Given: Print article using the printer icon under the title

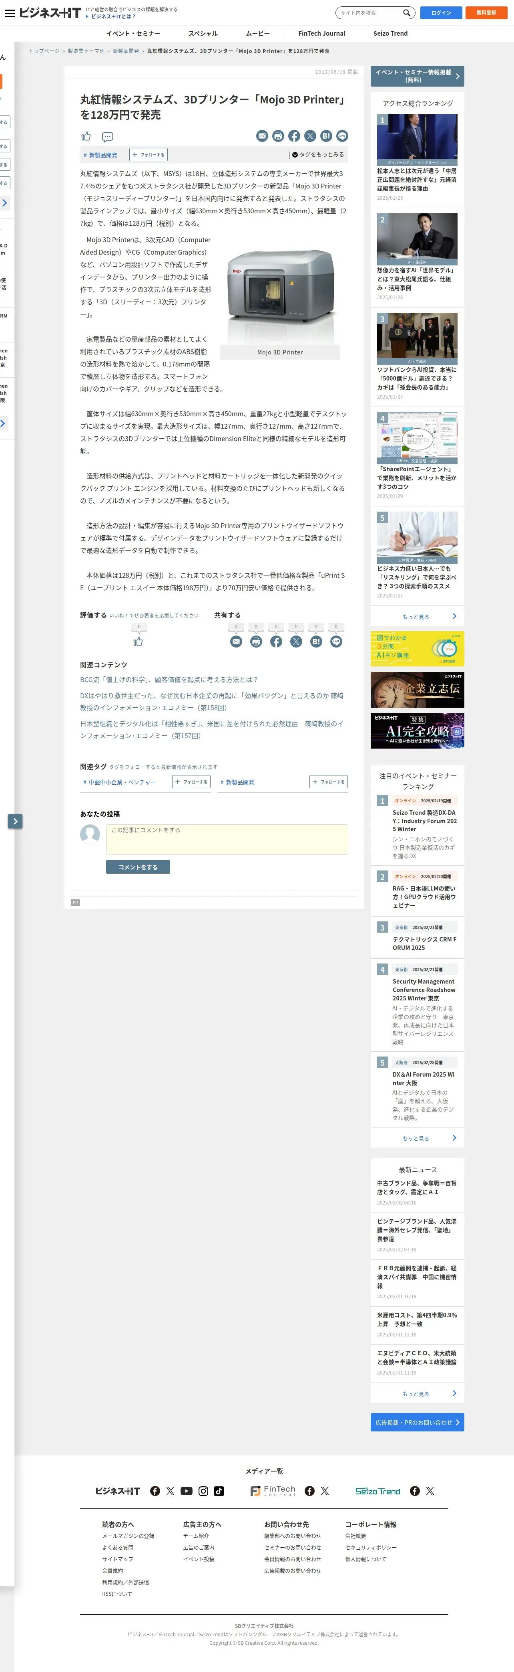Looking at the screenshot, I should pos(278,136).
